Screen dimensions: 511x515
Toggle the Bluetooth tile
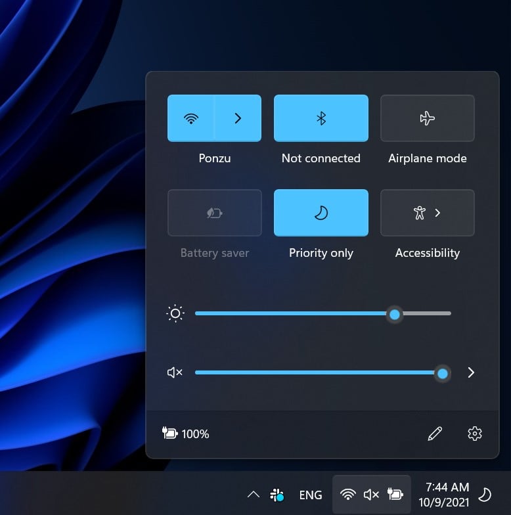pyautogui.click(x=321, y=118)
